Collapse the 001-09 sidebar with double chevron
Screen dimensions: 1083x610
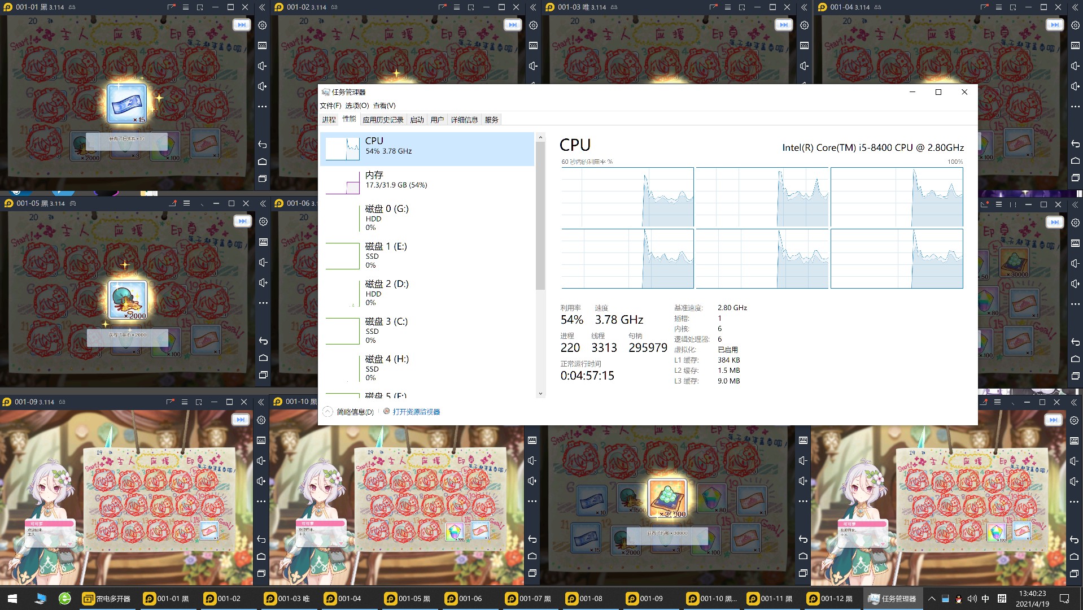click(261, 402)
